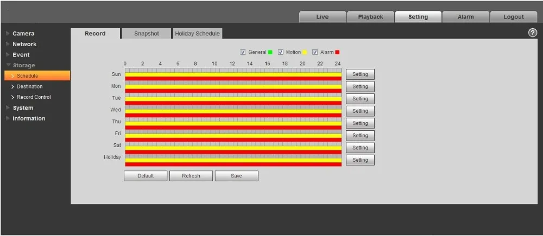This screenshot has height=236, width=543.
Task: Click the red Alarm color swatch
Action: click(337, 52)
